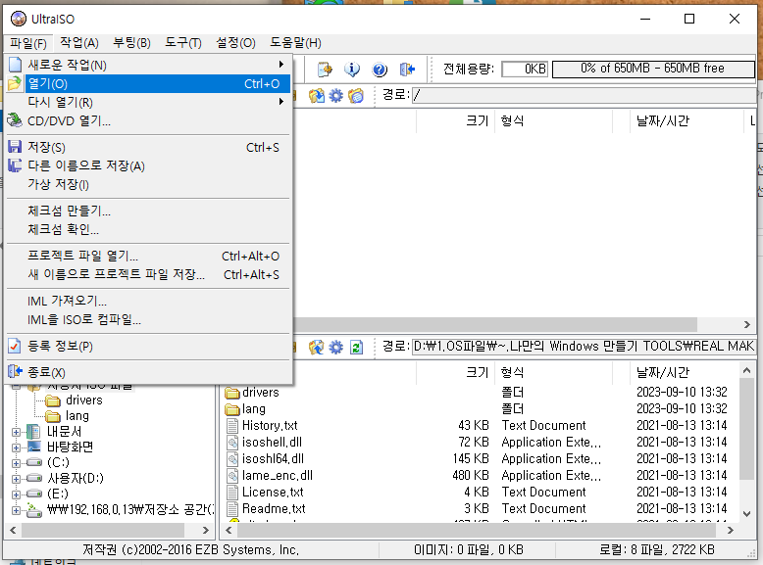
Task: Click the 저장(S) floppy disk icon
Action: [15, 147]
